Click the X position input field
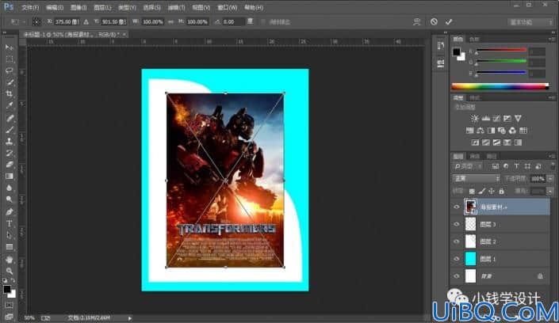 pos(67,21)
